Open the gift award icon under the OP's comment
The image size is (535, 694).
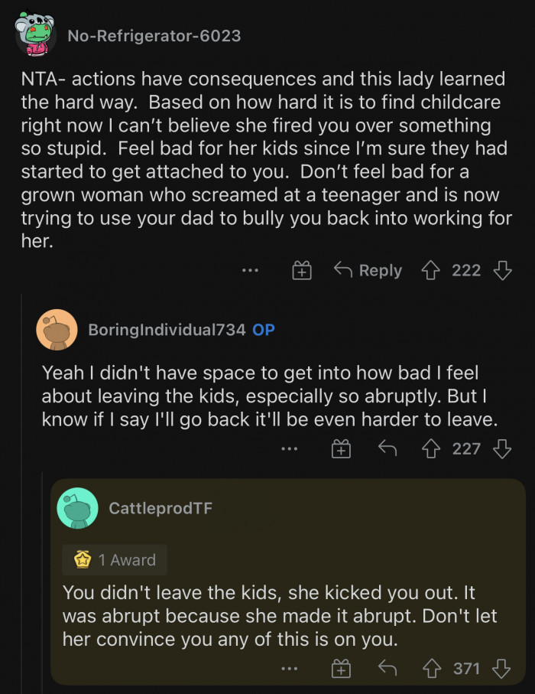pyautogui.click(x=341, y=448)
